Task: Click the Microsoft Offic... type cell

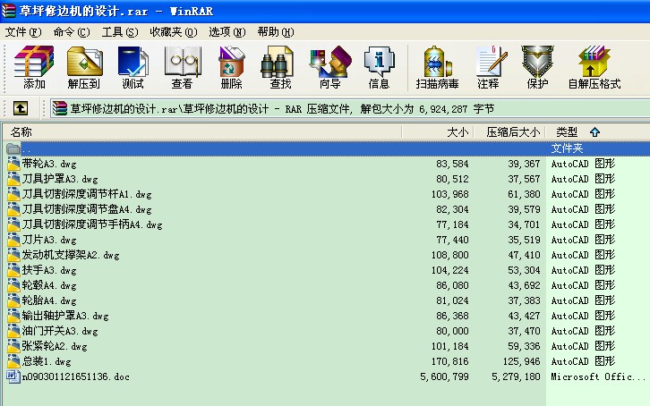Action: click(598, 376)
